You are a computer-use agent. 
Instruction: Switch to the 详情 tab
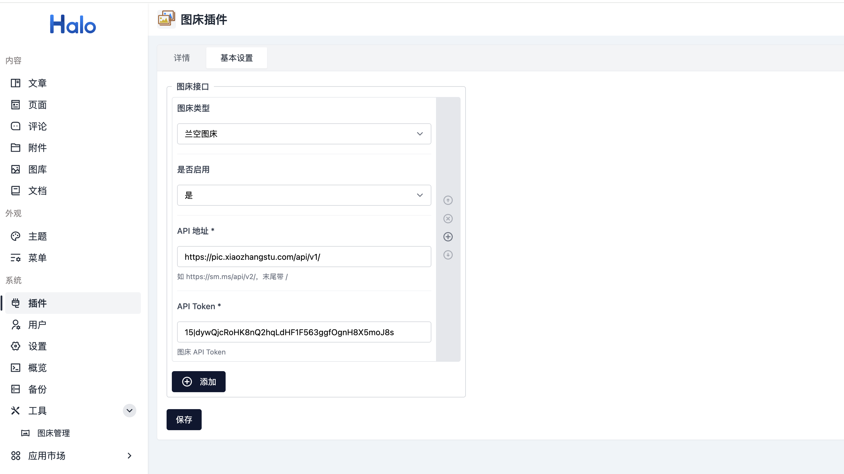pyautogui.click(x=181, y=58)
